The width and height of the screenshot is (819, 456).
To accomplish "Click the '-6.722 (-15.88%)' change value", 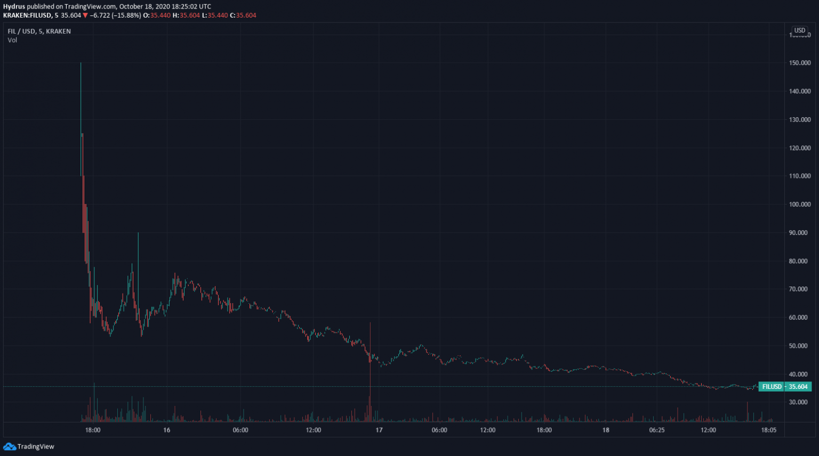I will point(115,15).
